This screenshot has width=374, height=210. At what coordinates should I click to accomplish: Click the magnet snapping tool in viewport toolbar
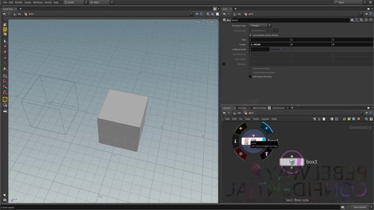click(x=5, y=92)
